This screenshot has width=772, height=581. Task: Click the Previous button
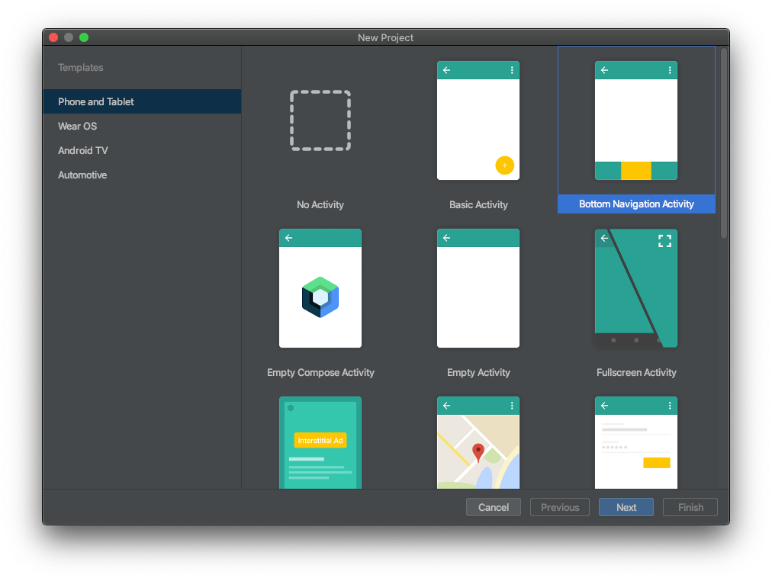click(x=560, y=507)
